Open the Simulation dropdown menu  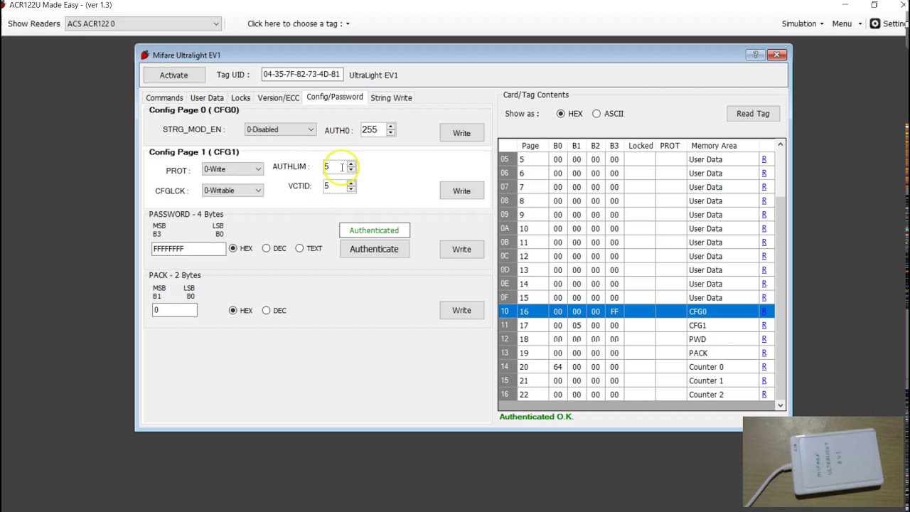click(803, 23)
